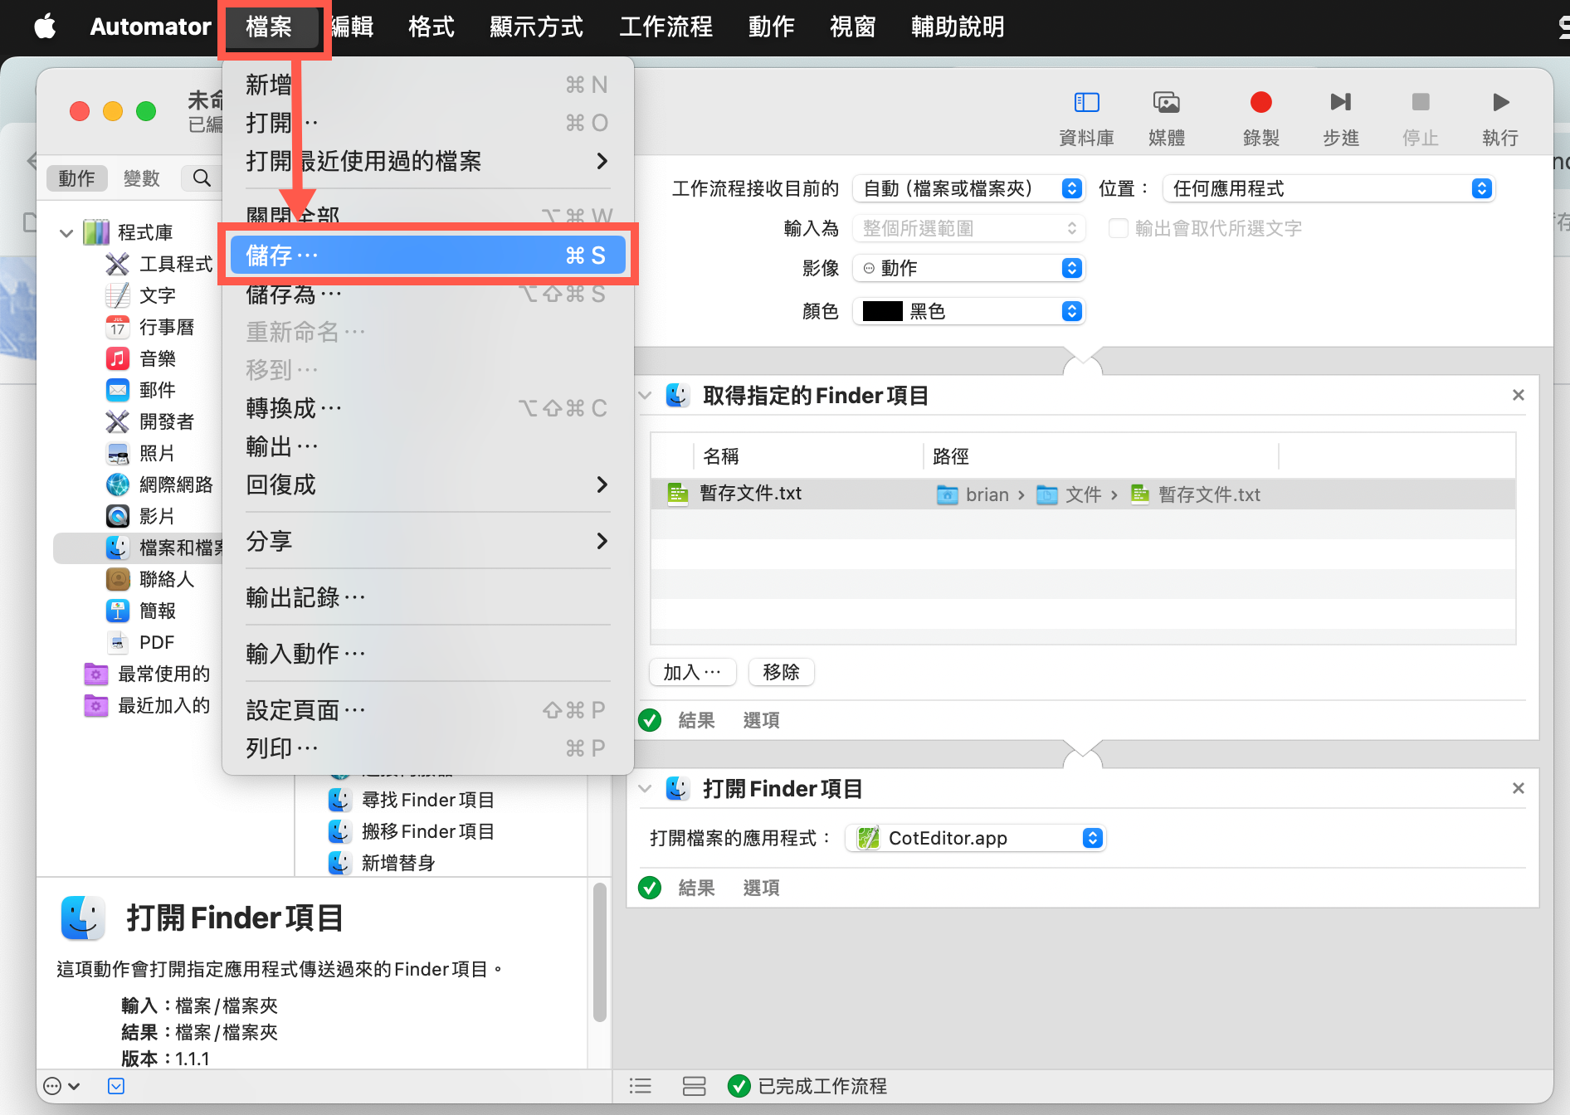Choose 輸出… menu item
This screenshot has height=1115, width=1570.
pyautogui.click(x=427, y=446)
